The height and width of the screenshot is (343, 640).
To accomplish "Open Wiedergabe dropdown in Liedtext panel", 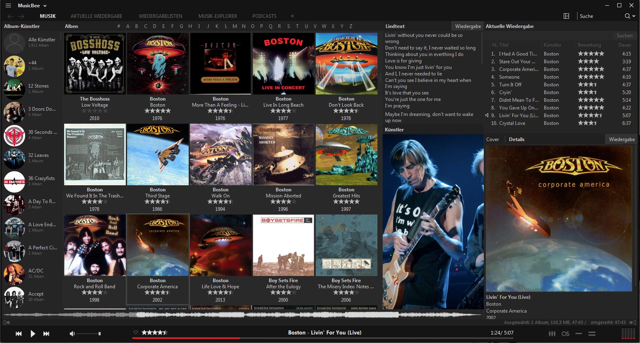I will (468, 26).
